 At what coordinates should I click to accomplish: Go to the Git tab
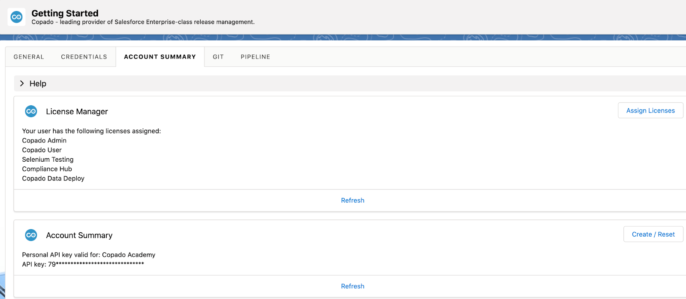tap(218, 57)
